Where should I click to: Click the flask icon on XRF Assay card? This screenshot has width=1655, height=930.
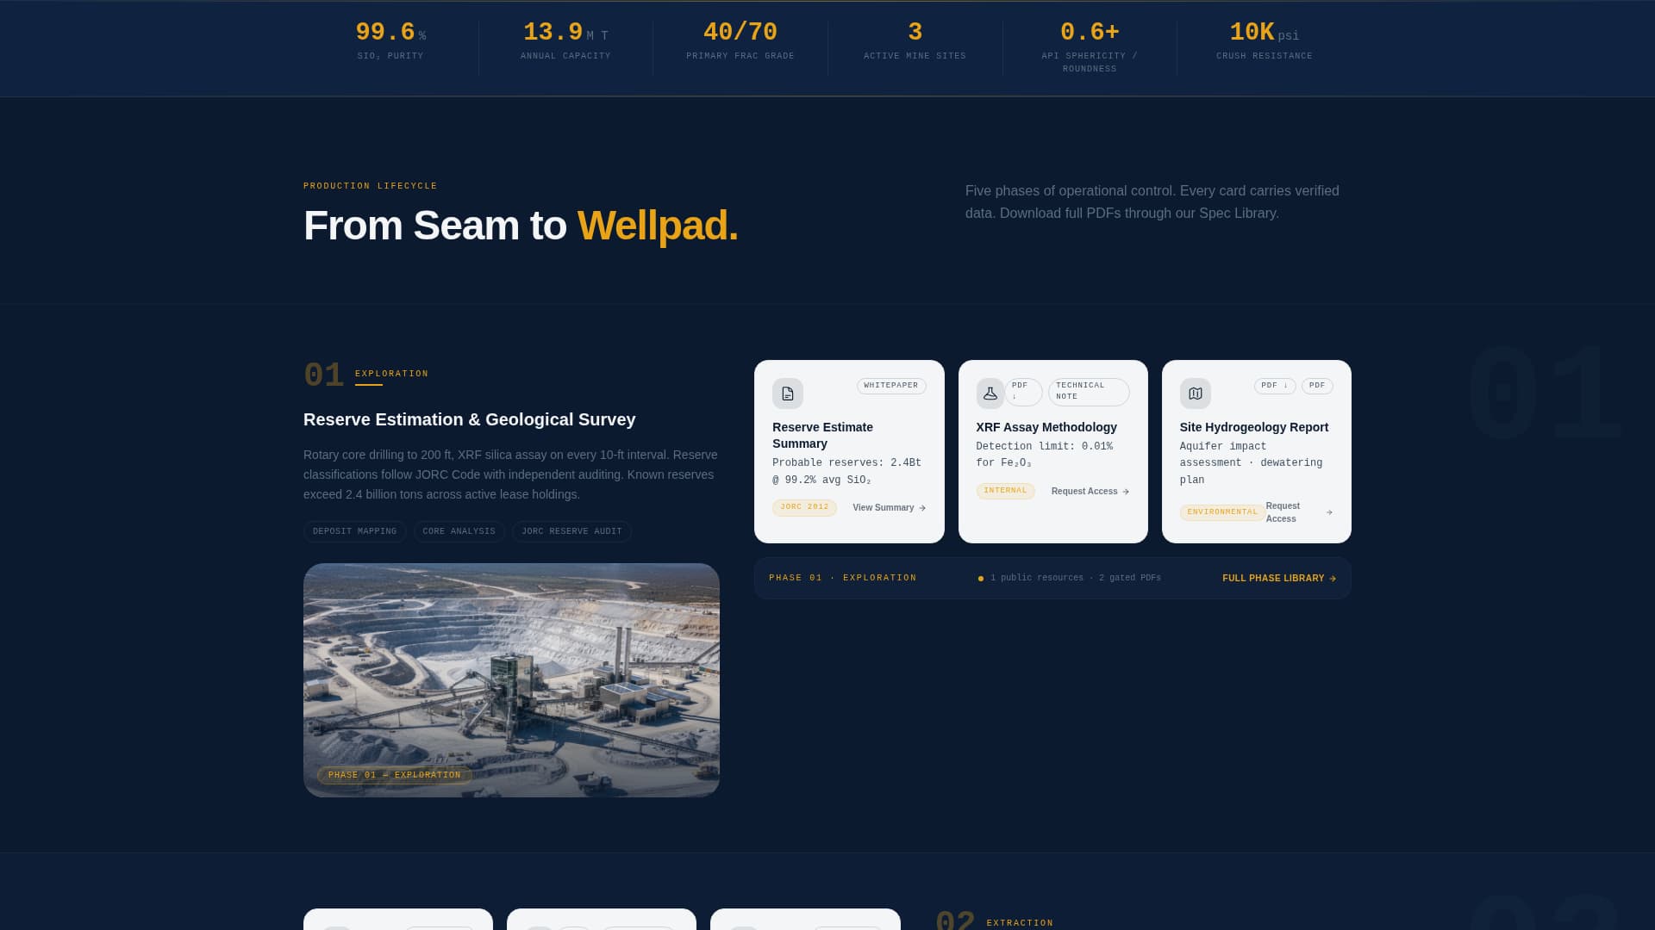990,394
